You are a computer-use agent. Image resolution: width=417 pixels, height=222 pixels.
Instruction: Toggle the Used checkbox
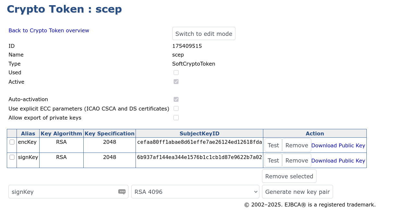[176, 73]
